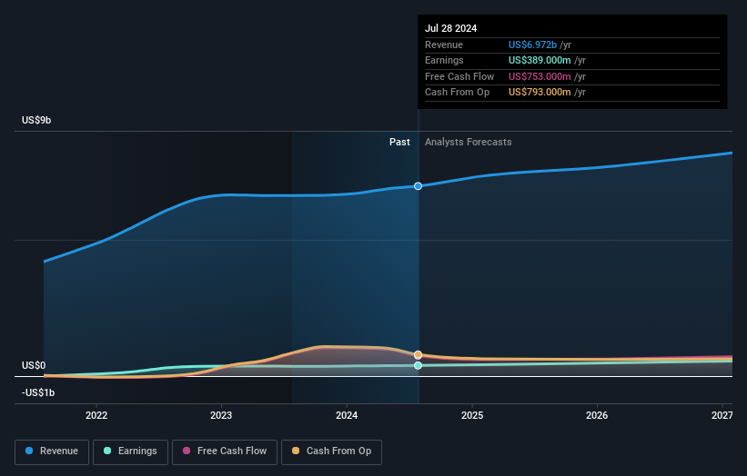The width and height of the screenshot is (747, 476).
Task: Toggle the Revenue legend series
Action: point(52,451)
